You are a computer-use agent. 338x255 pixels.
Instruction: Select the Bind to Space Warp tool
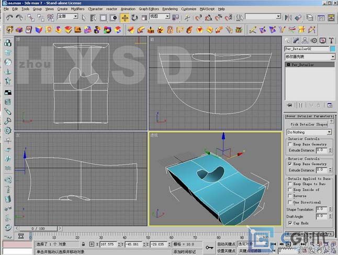(x=51, y=18)
